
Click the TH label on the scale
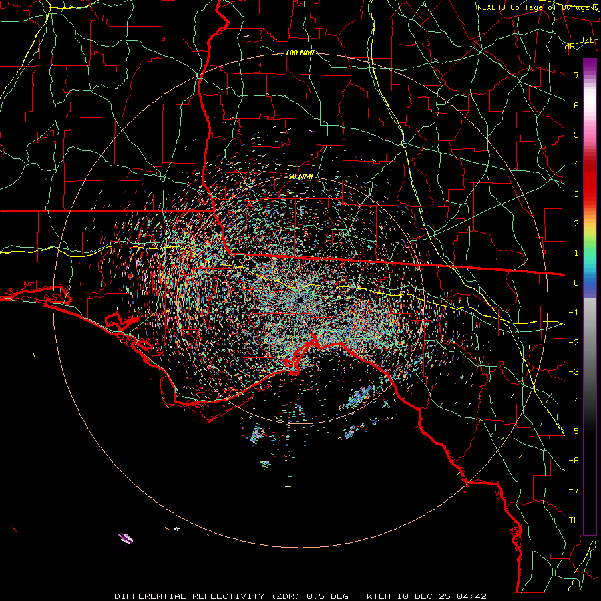coord(574,520)
